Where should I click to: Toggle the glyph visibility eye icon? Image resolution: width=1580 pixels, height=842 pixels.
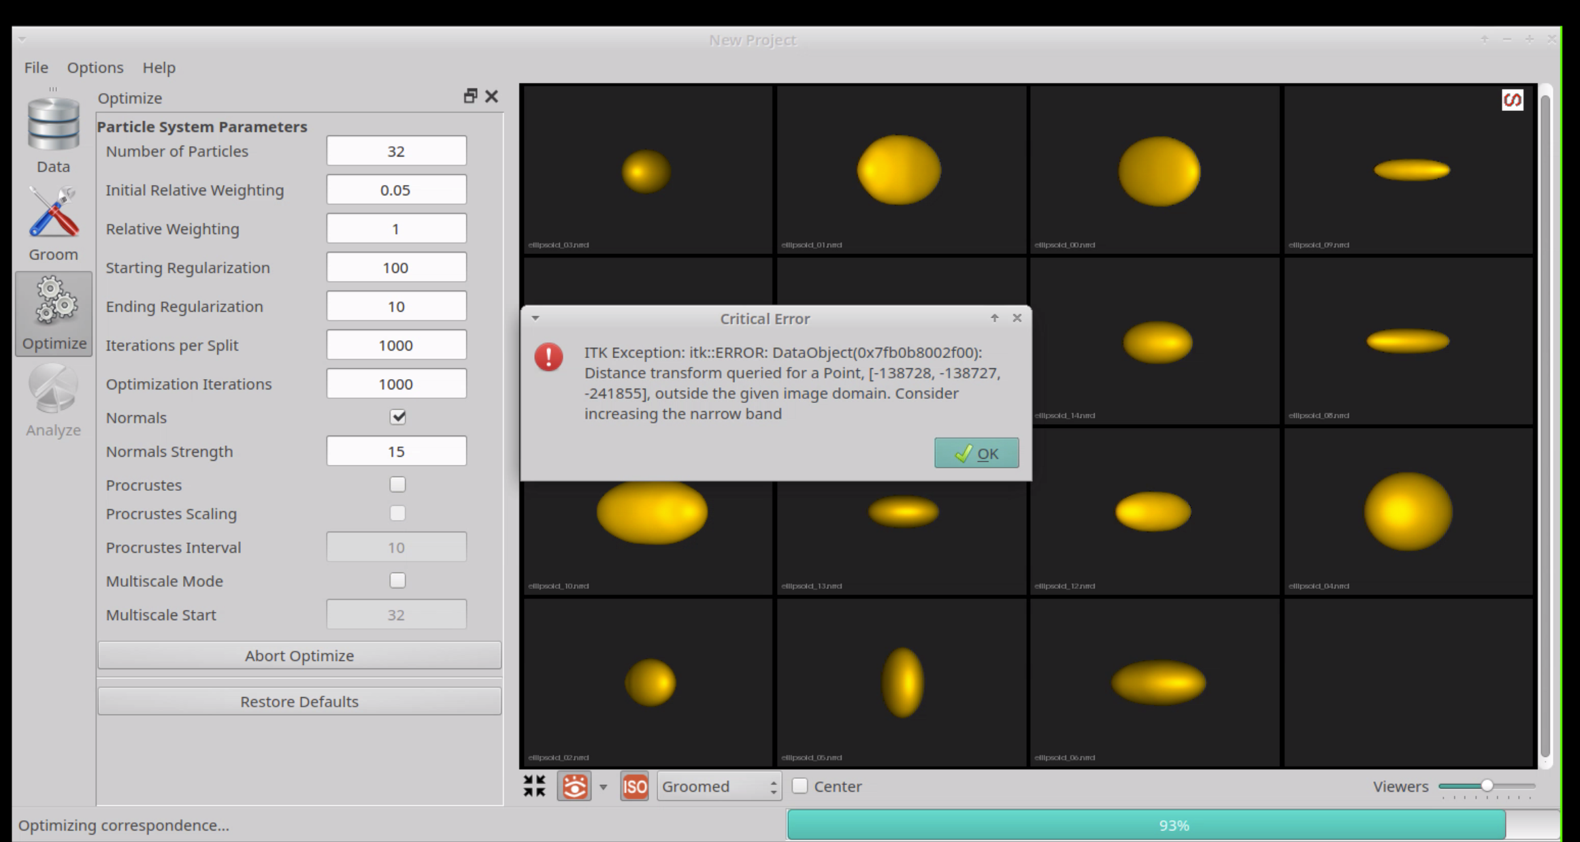[x=575, y=786]
